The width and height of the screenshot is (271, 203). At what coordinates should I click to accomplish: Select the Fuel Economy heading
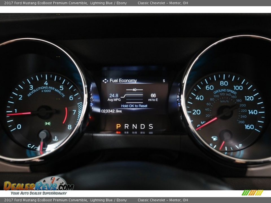[123, 81]
